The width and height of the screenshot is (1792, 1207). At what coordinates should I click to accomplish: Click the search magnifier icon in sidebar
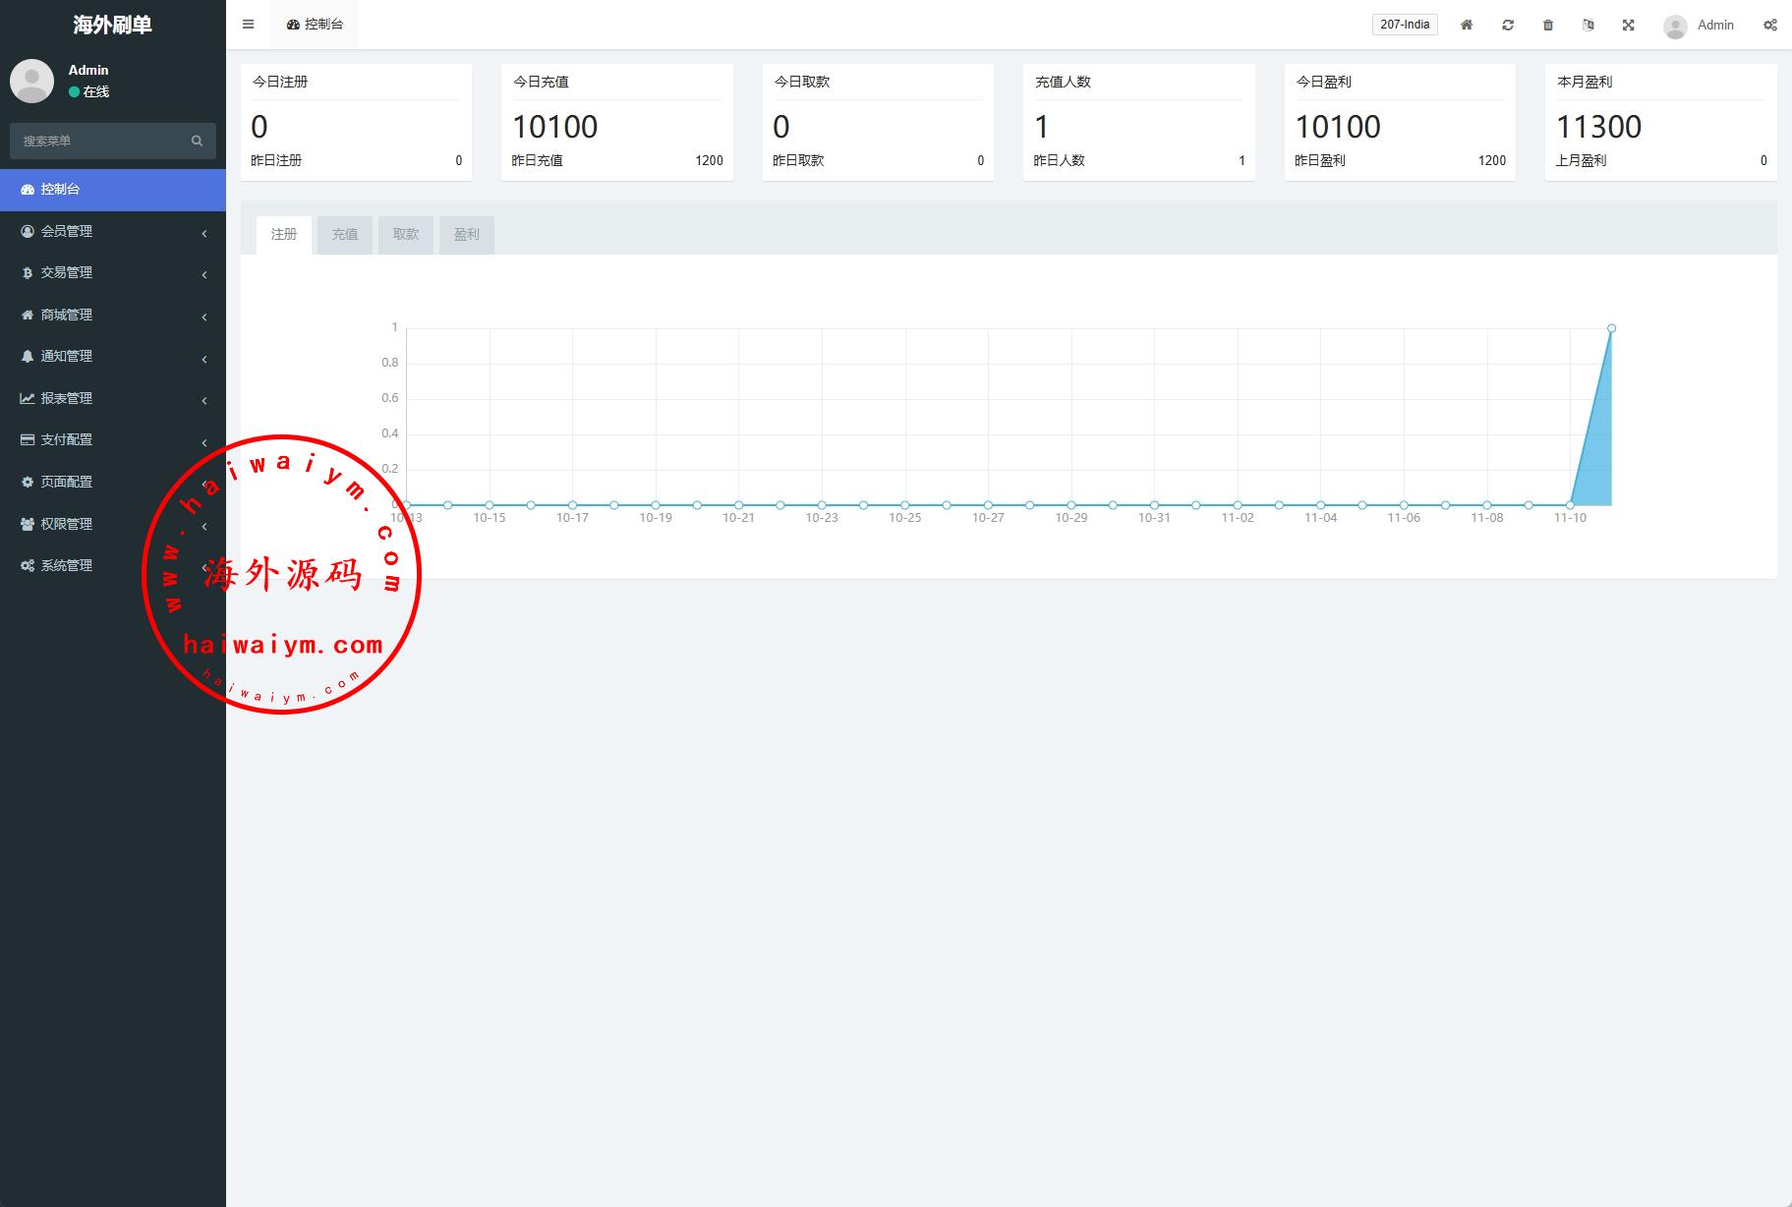197,141
